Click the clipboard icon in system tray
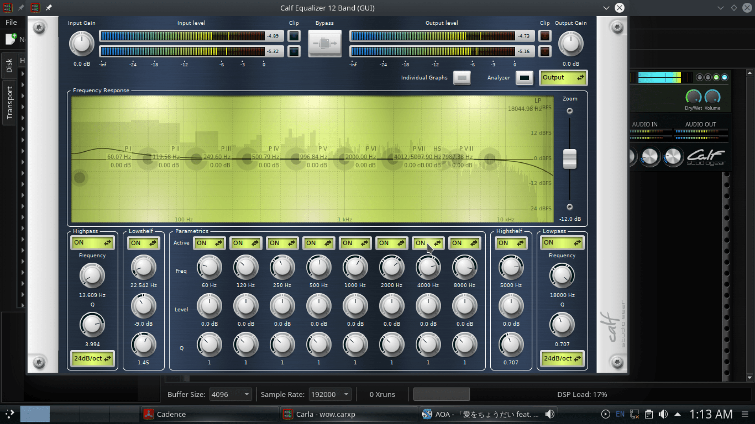The width and height of the screenshot is (755, 424). click(x=649, y=414)
